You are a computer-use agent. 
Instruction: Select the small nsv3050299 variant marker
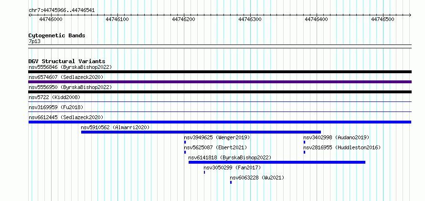click(x=204, y=172)
